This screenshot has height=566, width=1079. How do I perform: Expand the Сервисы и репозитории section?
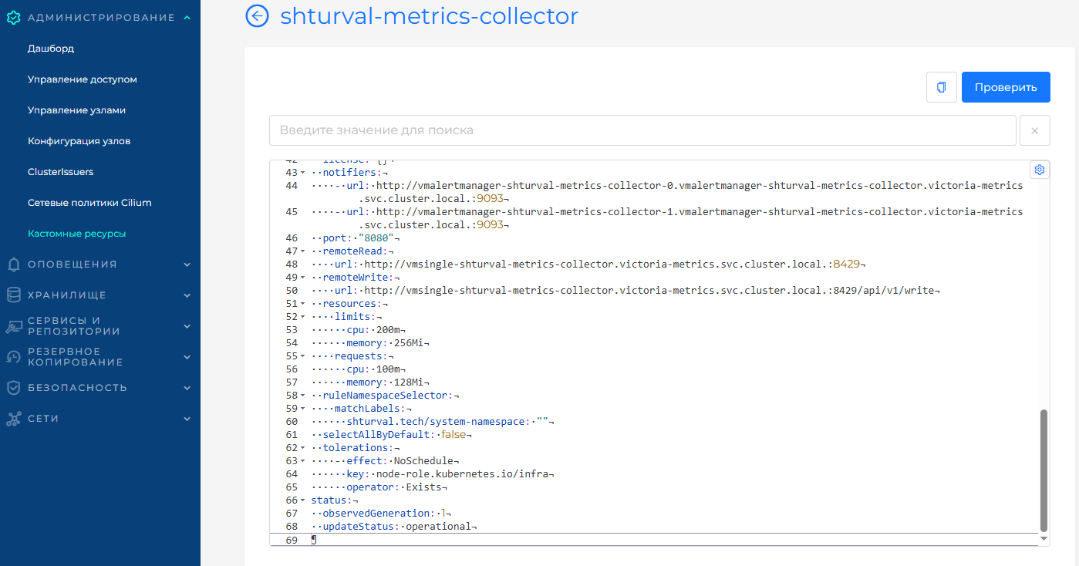187,326
